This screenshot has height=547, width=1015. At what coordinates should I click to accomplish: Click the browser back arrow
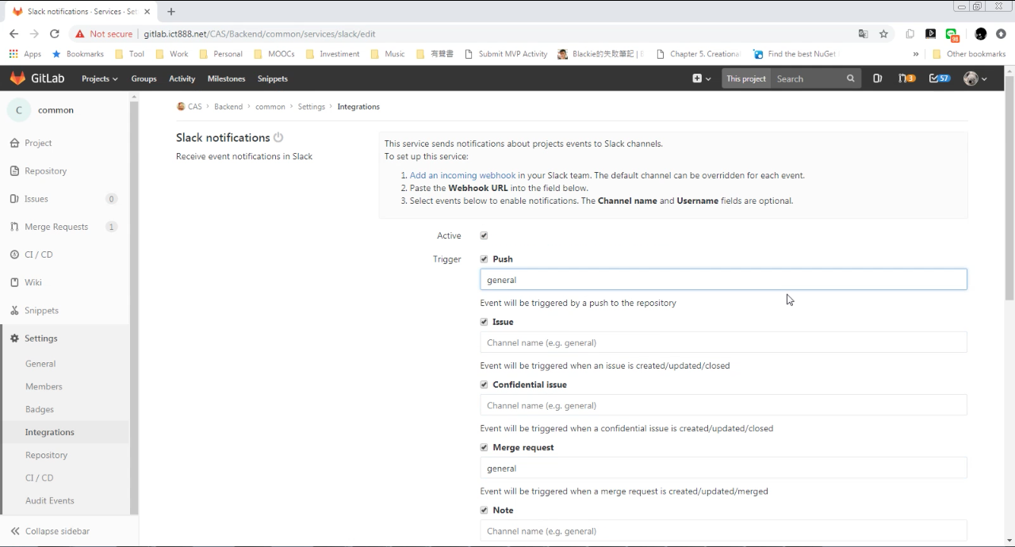pyautogui.click(x=13, y=34)
